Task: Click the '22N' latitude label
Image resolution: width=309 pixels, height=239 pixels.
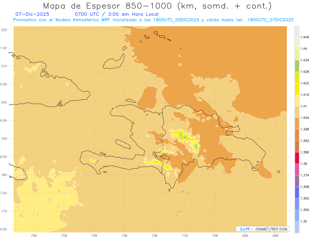Action: coord(4,30)
